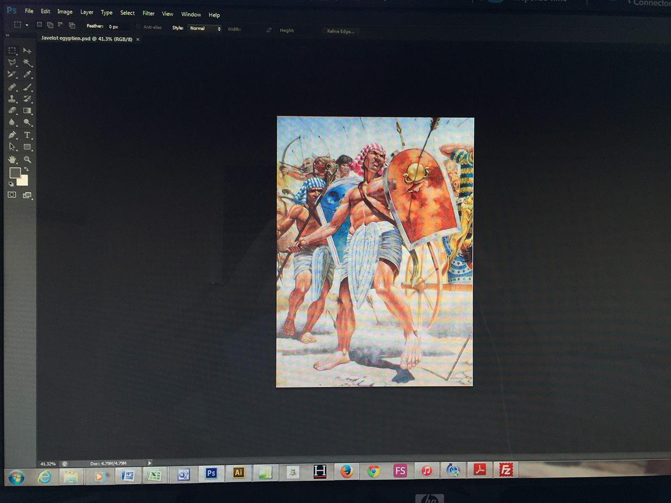
Task: Click the Doc: 4.79M/4.79M status text
Action: coord(109,463)
